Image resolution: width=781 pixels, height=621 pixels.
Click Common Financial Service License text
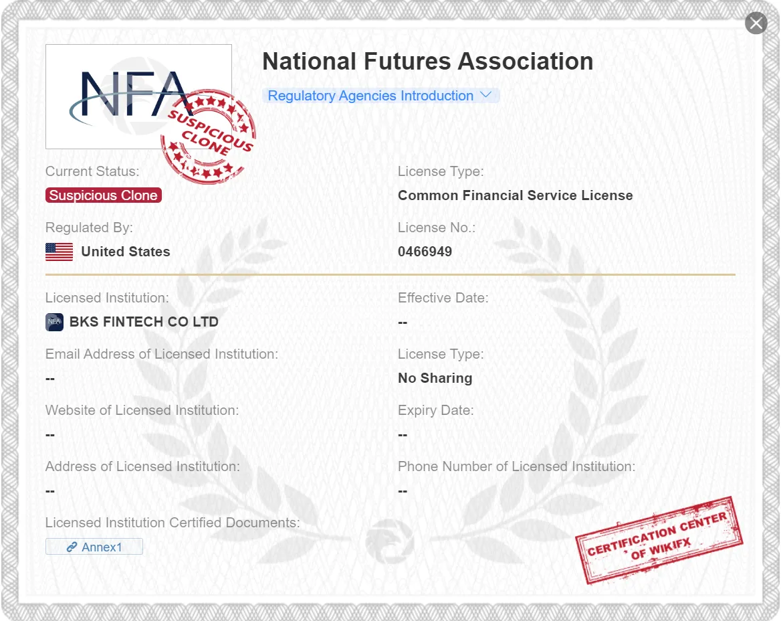click(x=516, y=195)
